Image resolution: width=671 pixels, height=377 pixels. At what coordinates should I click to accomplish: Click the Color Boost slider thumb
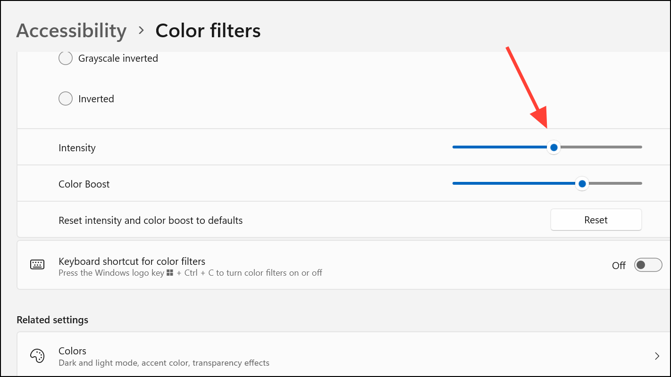click(x=582, y=184)
